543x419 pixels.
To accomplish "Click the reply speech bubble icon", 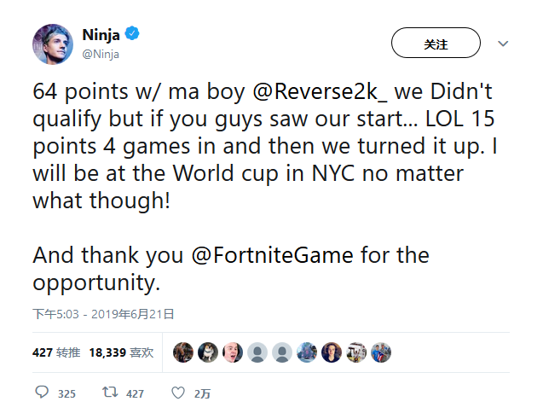I will [43, 393].
